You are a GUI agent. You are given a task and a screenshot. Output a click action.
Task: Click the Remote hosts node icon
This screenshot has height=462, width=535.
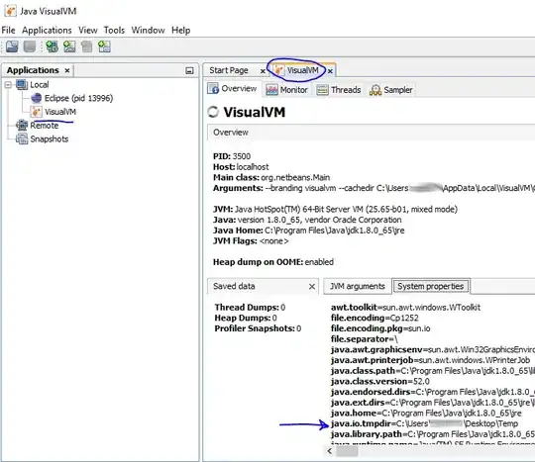click(22, 126)
